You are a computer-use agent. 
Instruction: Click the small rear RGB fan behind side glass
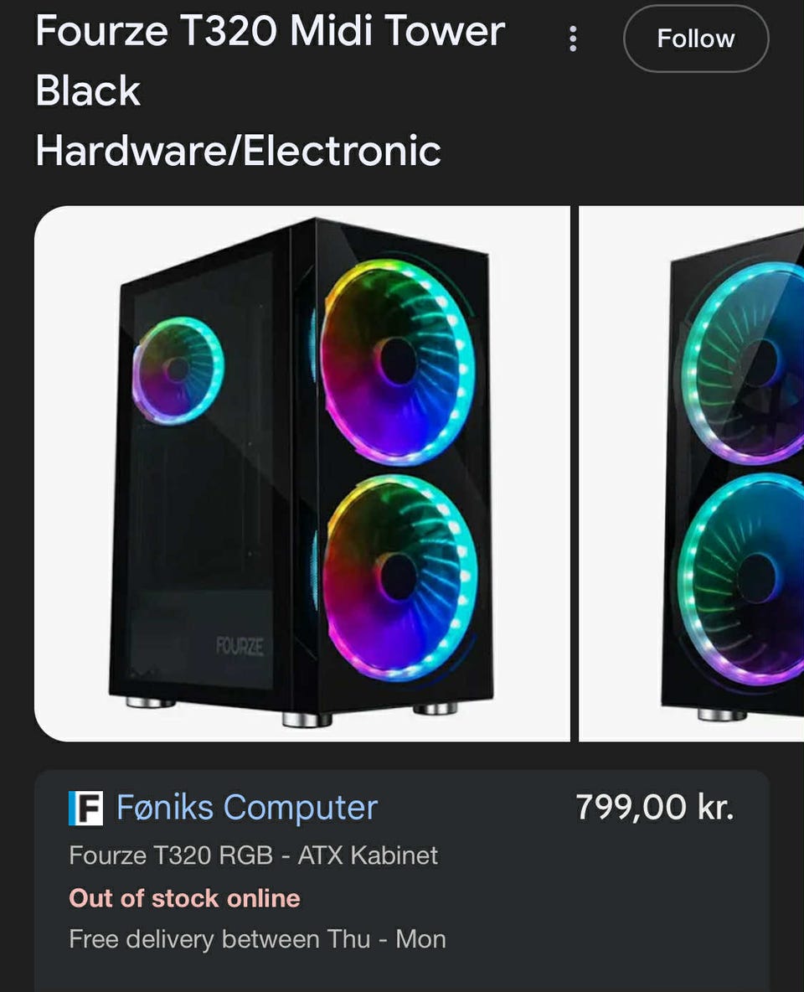178,370
